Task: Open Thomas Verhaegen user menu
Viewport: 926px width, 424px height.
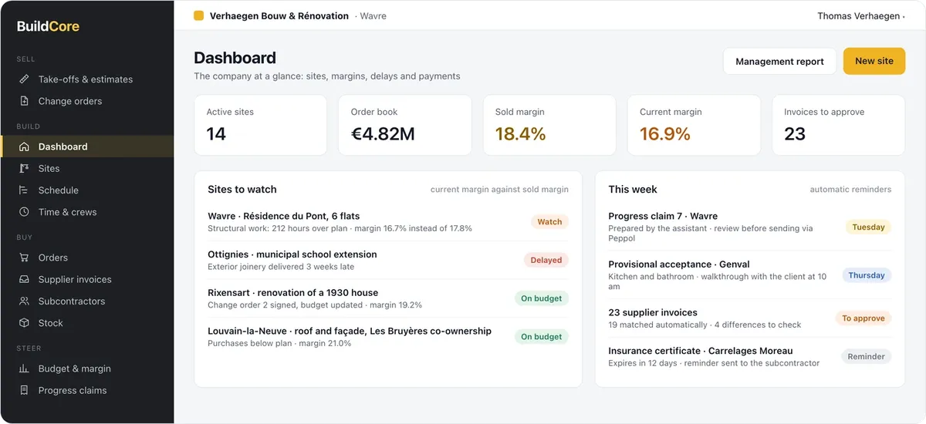Action: pyautogui.click(x=860, y=15)
